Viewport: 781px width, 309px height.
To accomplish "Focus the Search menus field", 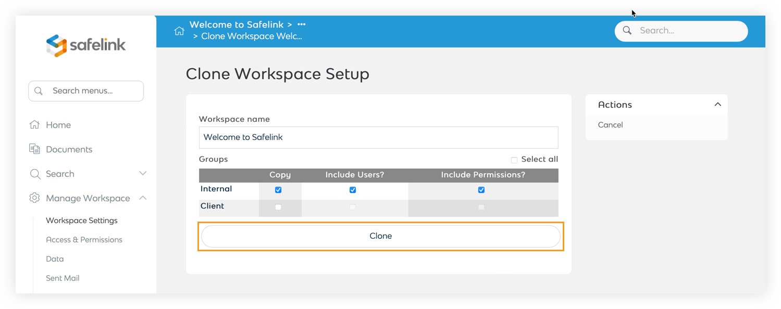I will [x=86, y=91].
